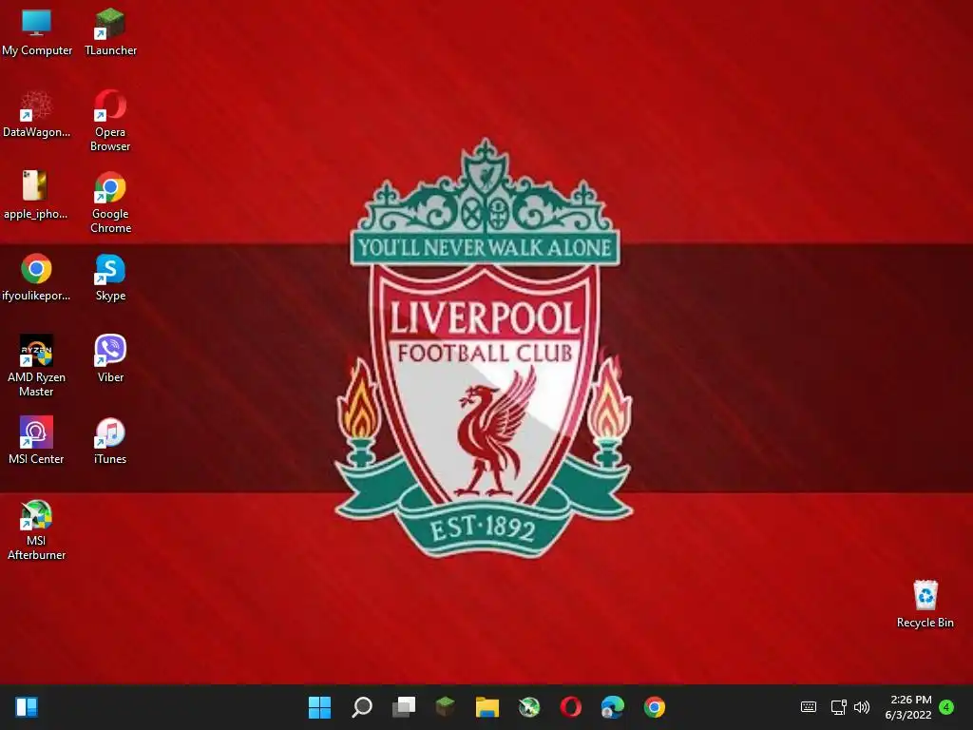Open Google Chrome desktop shortcut
973x730 pixels.
(110, 202)
